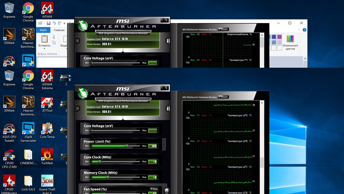Select the steel blue swatch in Paint palette

click(x=274, y=42)
